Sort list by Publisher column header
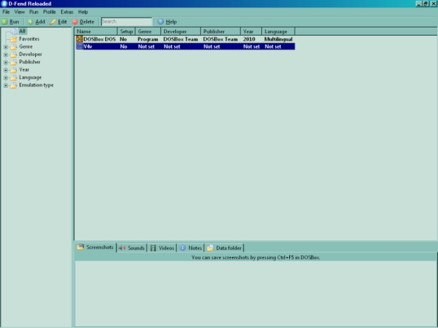The width and height of the screenshot is (438, 328). [220, 31]
